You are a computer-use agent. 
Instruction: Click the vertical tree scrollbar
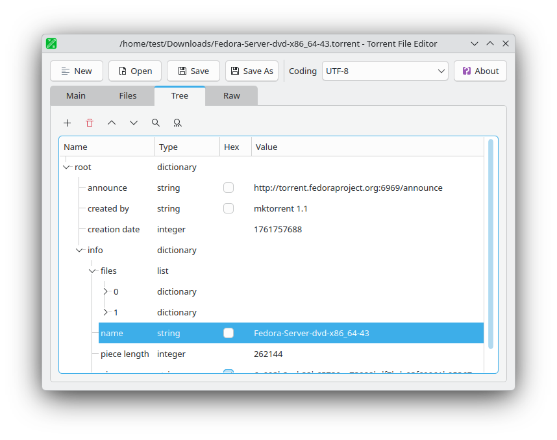491,244
